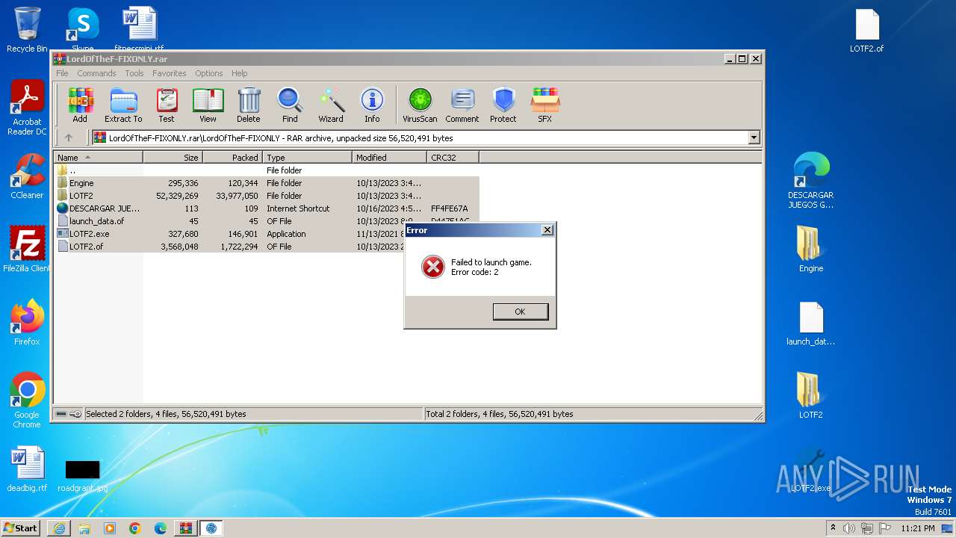Open the Options menu

point(209,73)
